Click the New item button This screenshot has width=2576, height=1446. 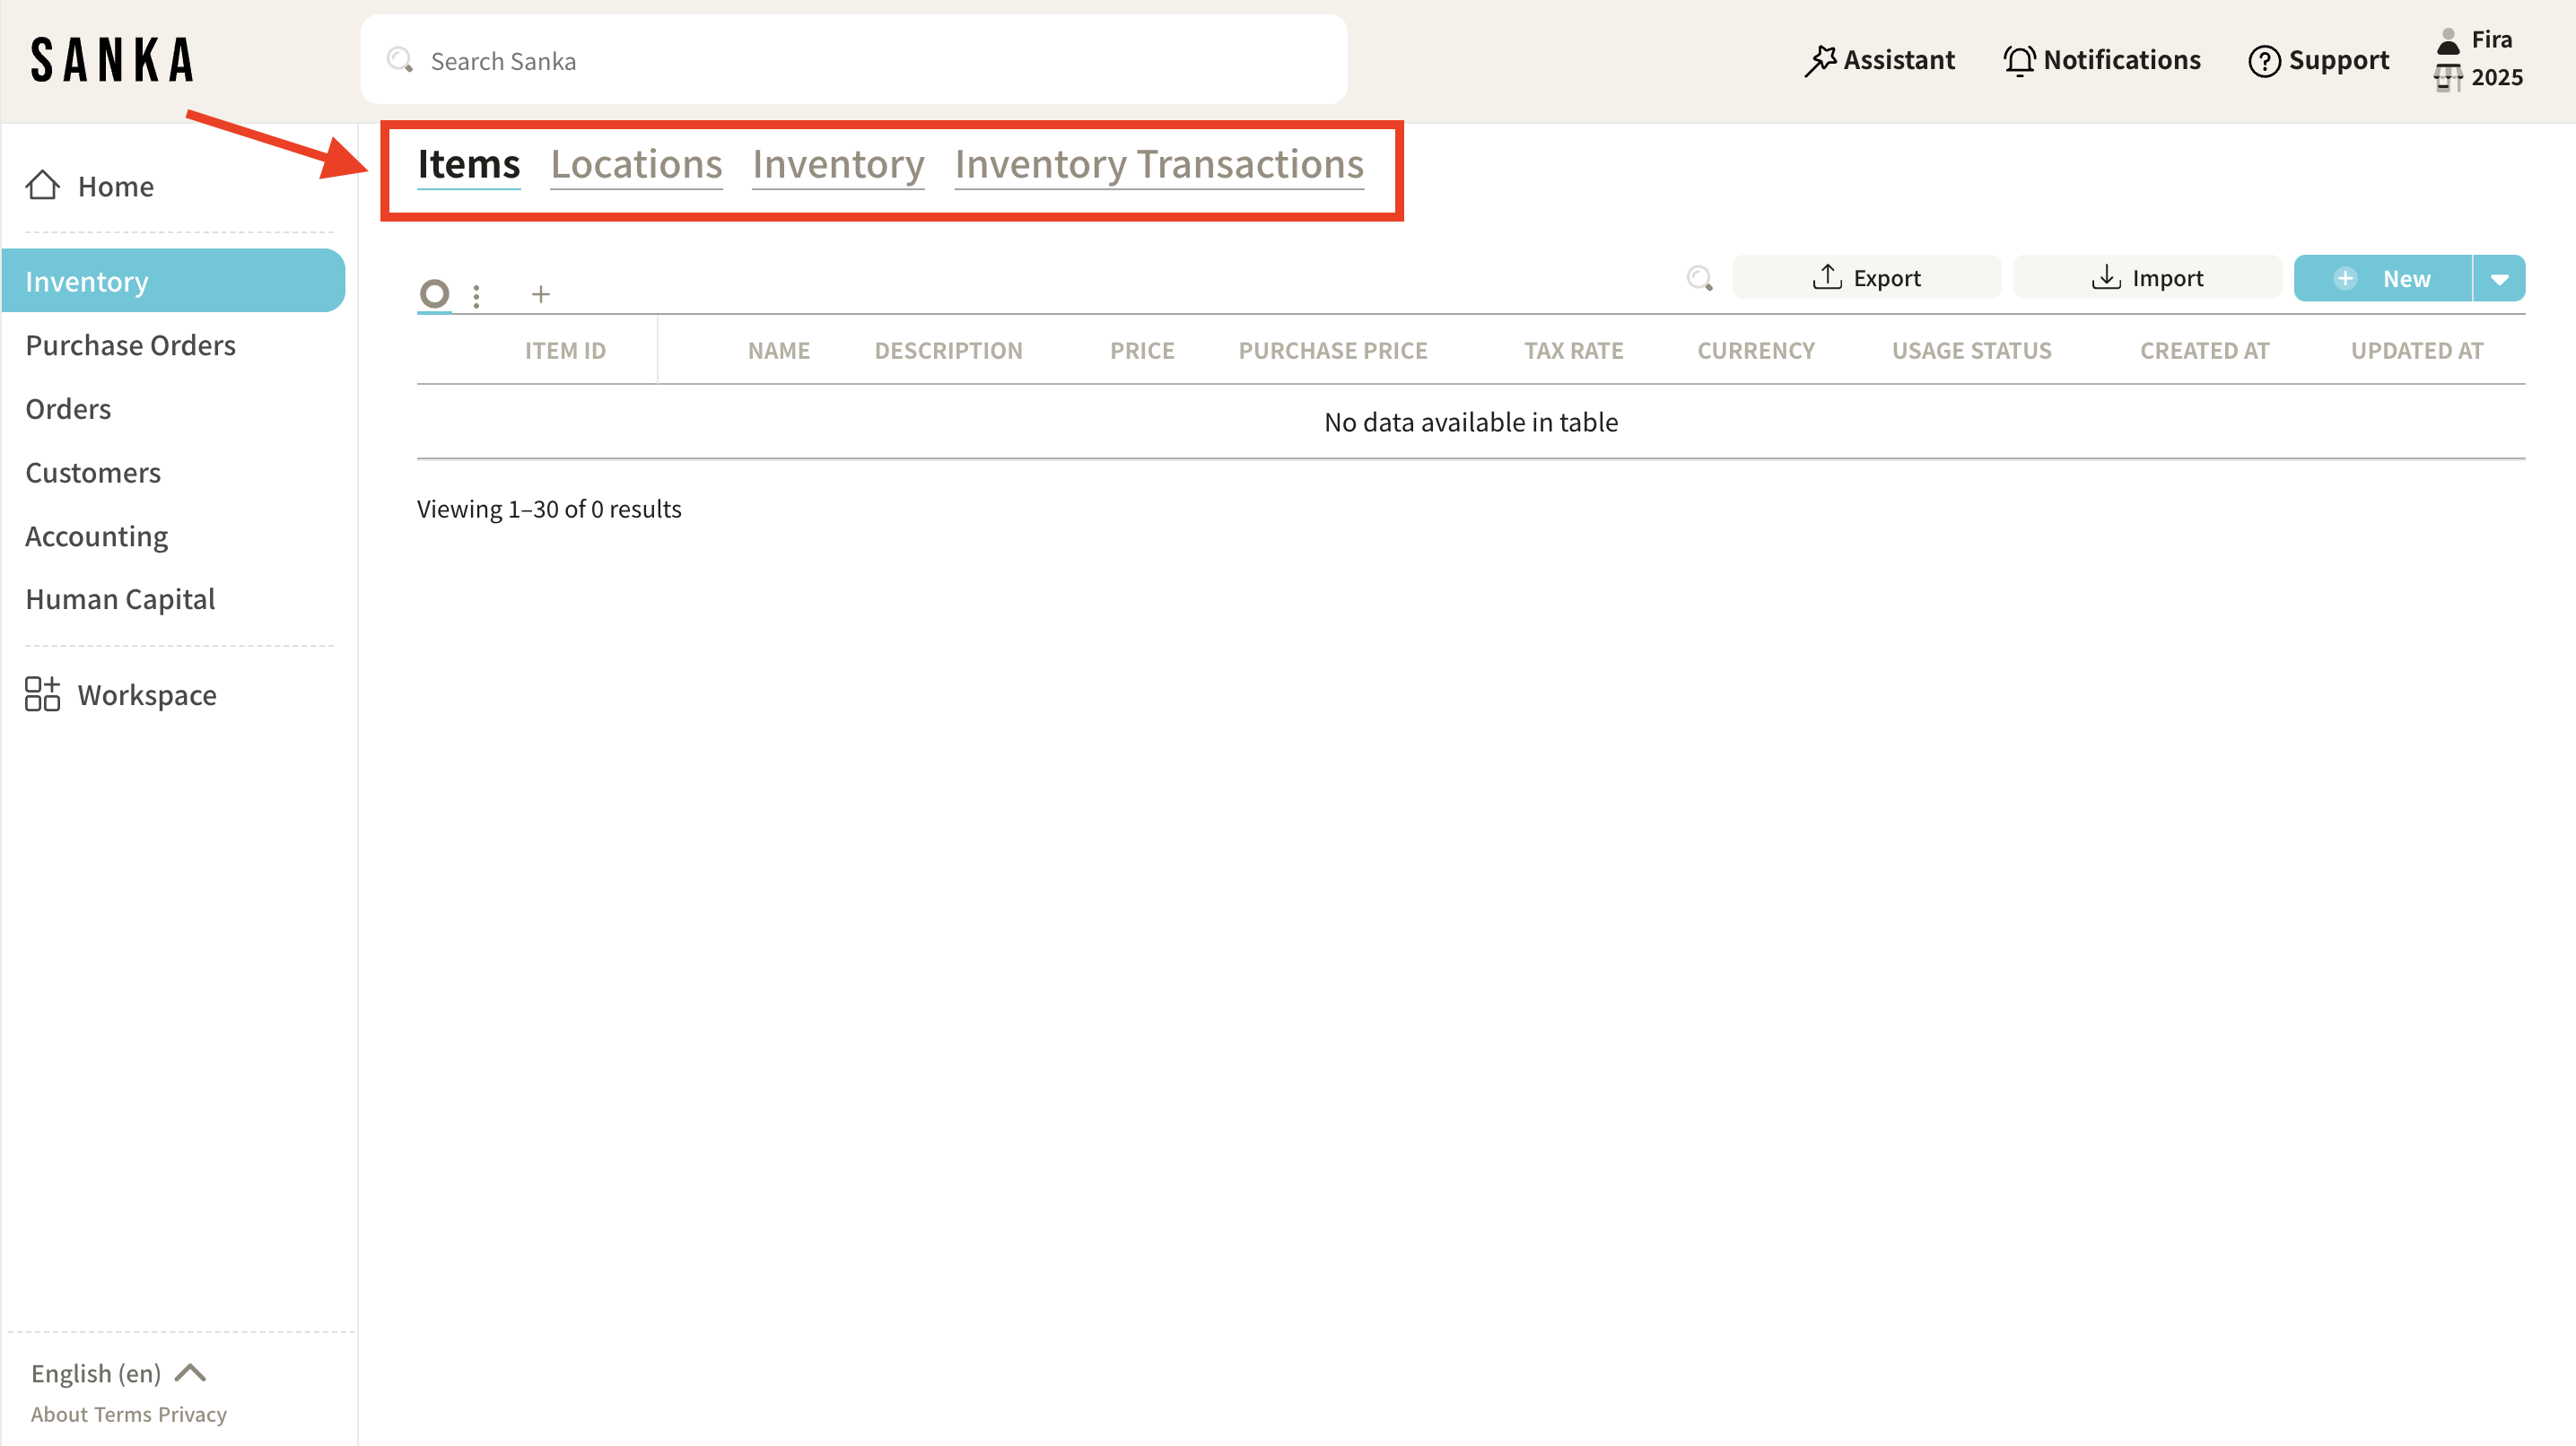tap(2383, 279)
